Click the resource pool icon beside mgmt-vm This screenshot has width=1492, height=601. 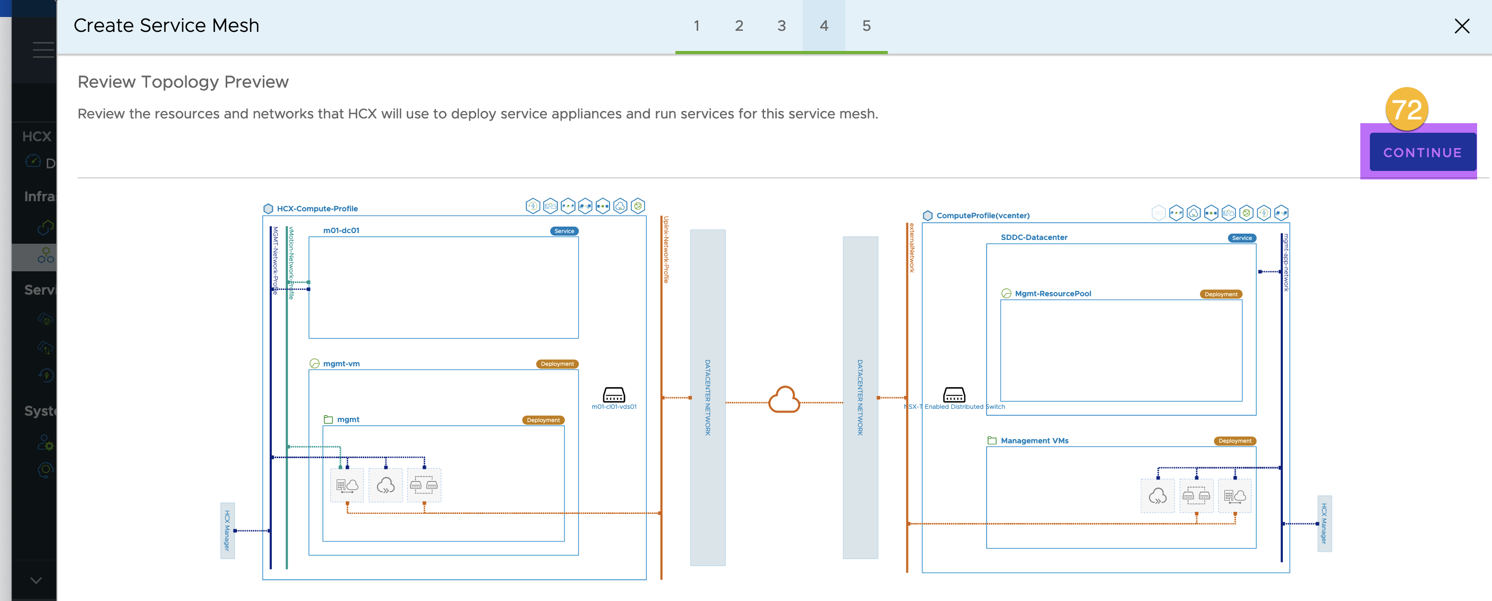314,364
